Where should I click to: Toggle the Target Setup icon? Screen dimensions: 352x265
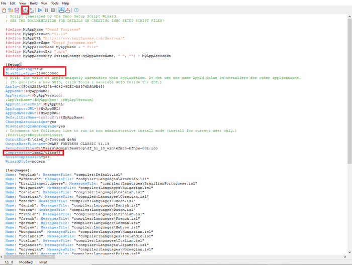pos(61,10)
